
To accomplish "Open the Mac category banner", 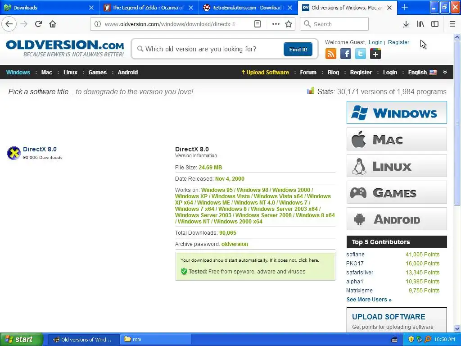I will tap(397, 139).
